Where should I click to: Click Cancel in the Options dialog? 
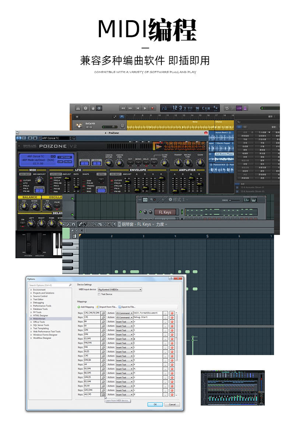tap(172, 404)
